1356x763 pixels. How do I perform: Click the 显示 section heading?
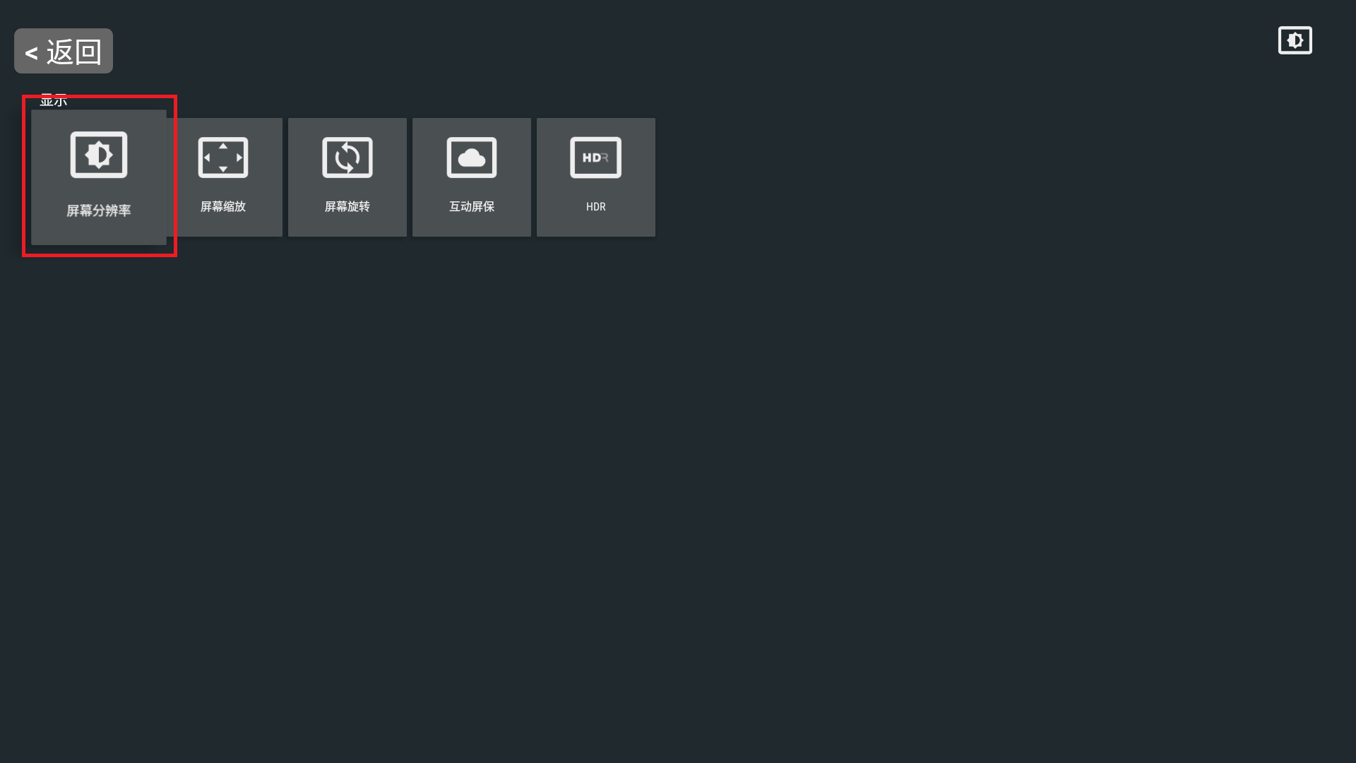(x=54, y=100)
